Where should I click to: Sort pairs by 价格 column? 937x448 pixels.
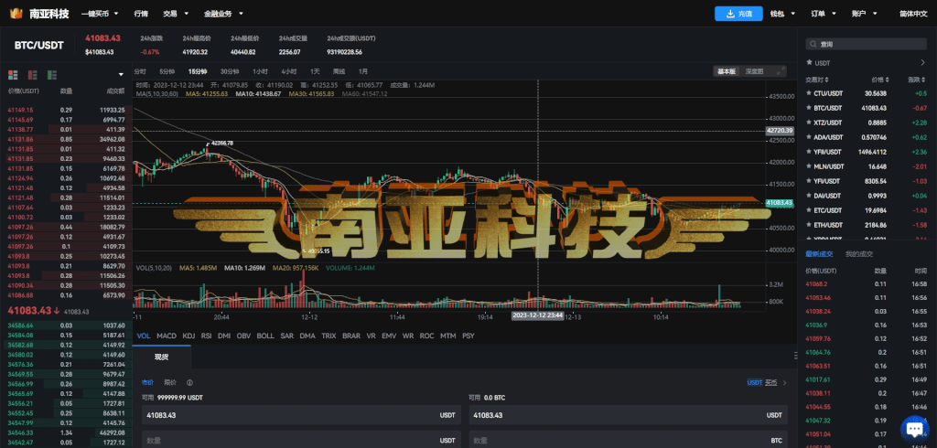click(x=879, y=79)
